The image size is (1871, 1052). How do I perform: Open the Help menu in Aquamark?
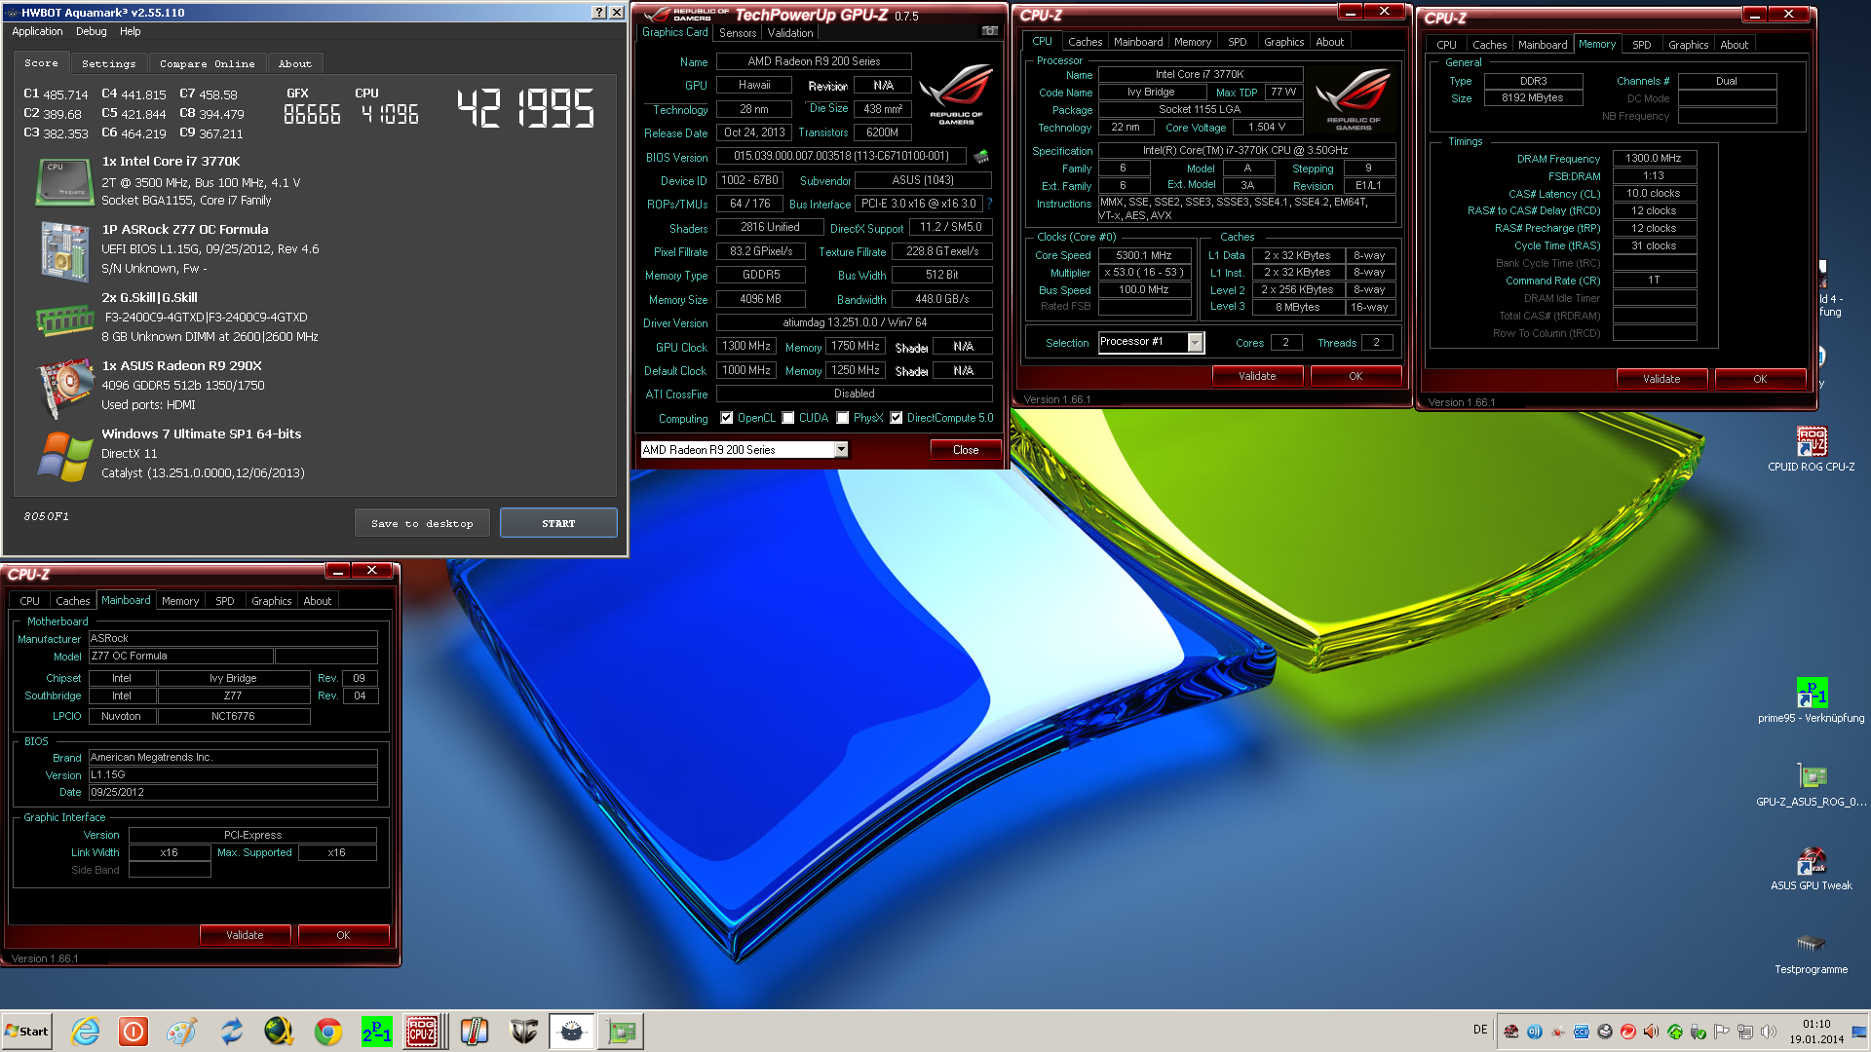pos(130,31)
